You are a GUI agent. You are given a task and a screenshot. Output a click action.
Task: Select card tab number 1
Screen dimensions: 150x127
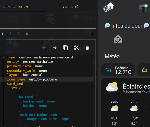tap(2, 34)
